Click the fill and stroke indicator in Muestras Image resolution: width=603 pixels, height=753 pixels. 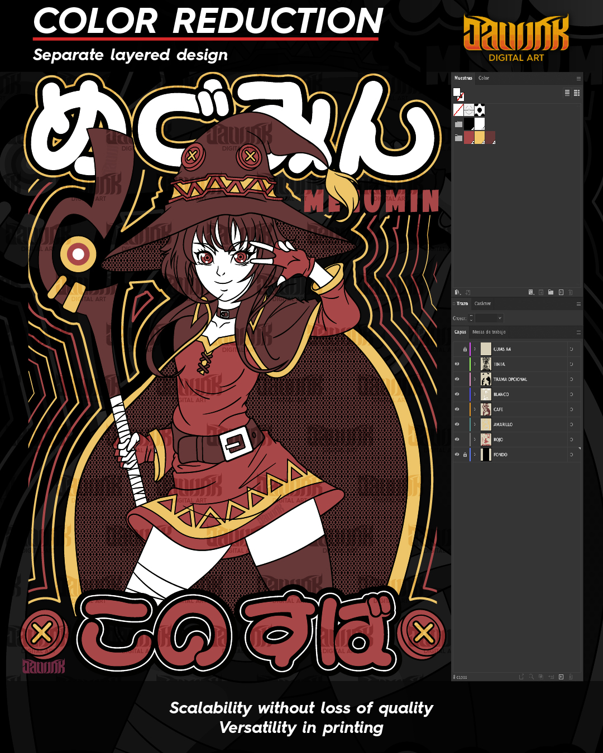coord(458,94)
